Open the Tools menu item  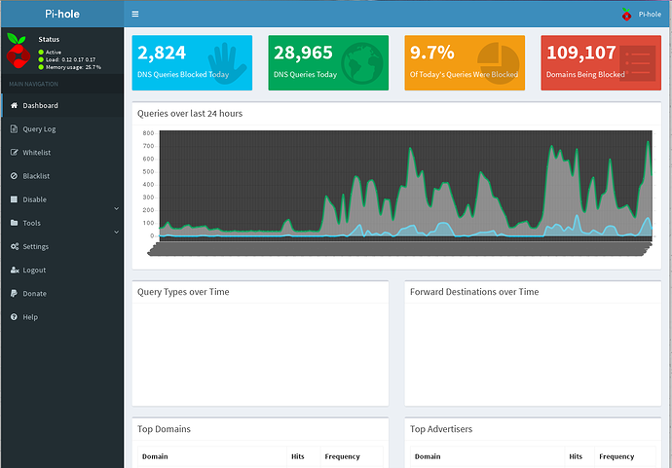pos(32,223)
